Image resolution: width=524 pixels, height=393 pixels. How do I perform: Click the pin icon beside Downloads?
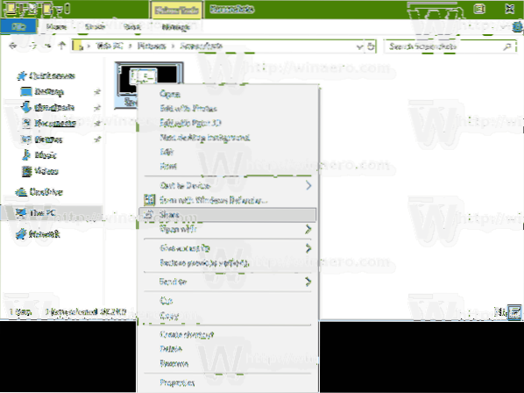click(x=97, y=107)
